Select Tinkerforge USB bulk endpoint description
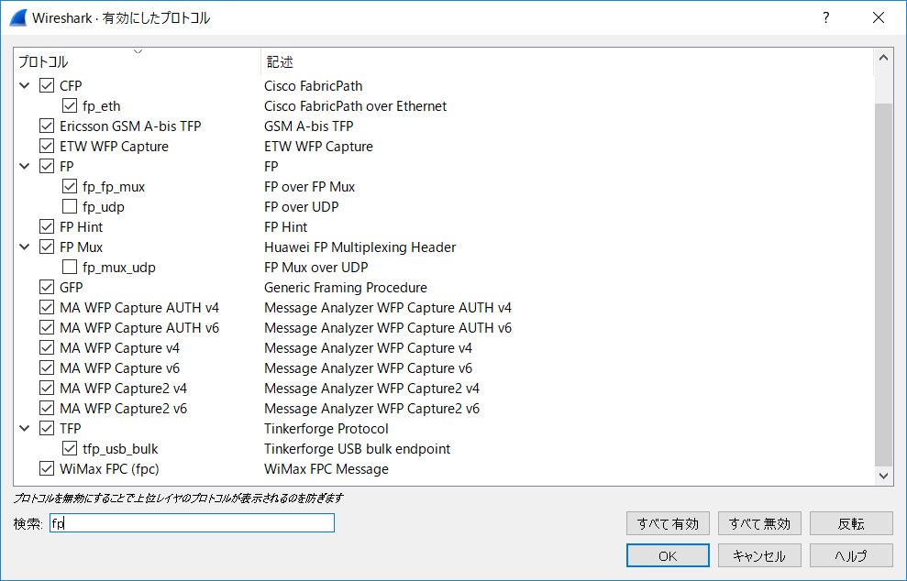This screenshot has height=581, width=907. tap(357, 449)
